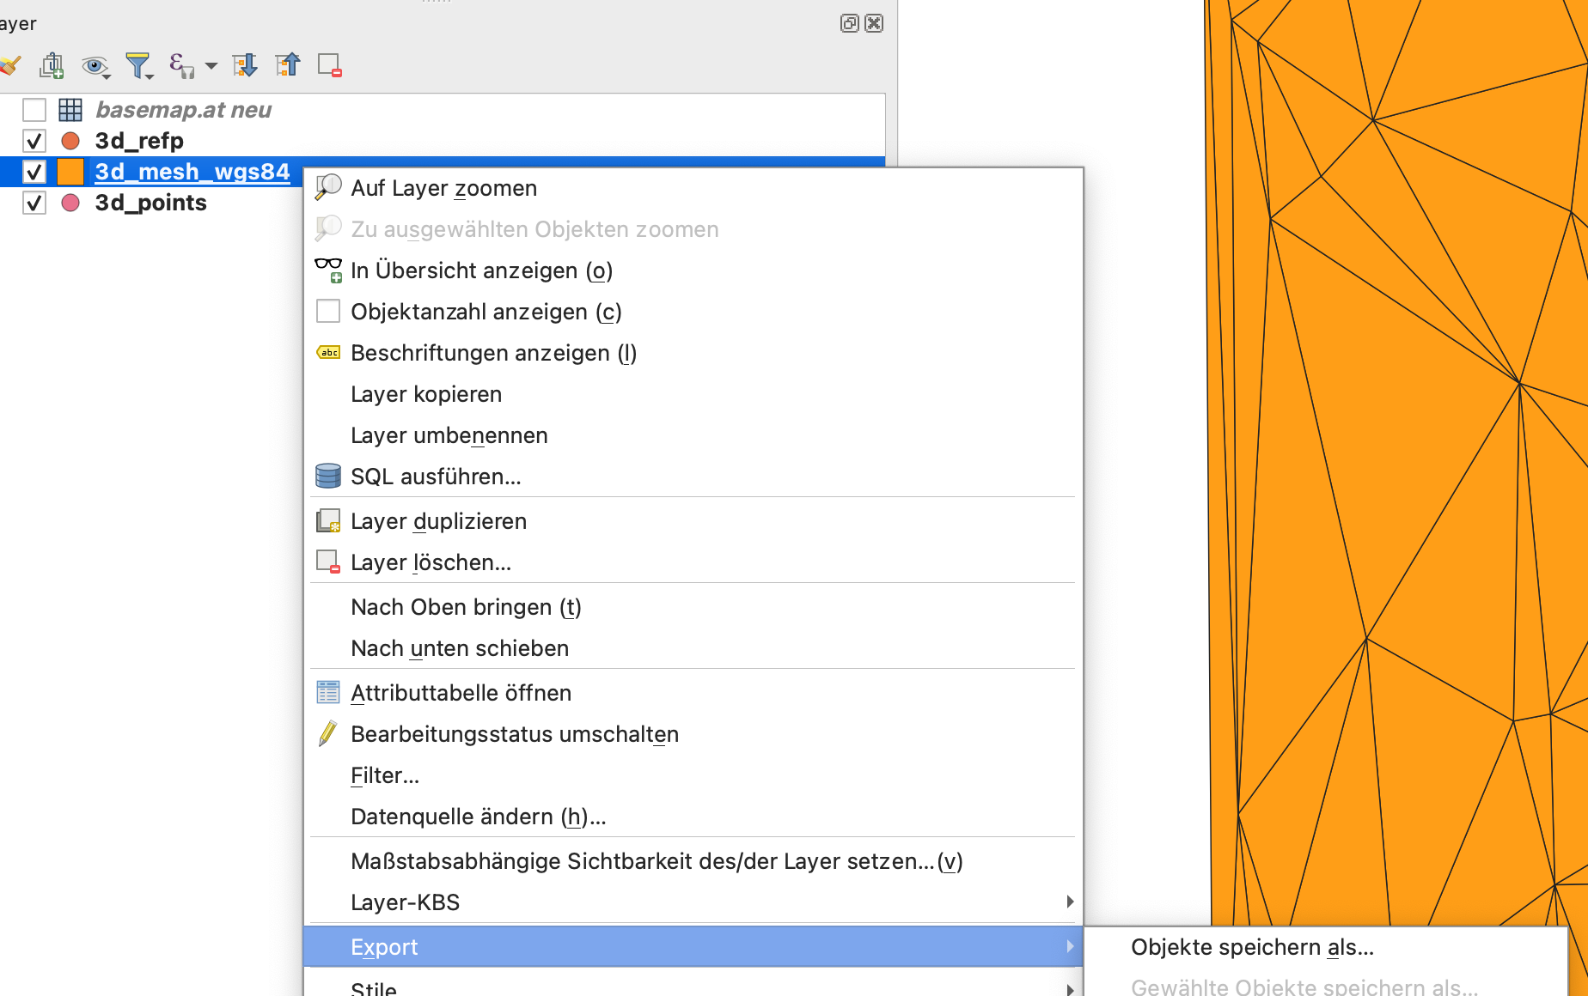Click the database icon beside SQL ausführen

click(328, 476)
